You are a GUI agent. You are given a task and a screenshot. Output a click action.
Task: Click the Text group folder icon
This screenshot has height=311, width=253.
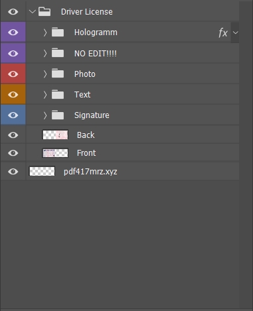pos(58,94)
